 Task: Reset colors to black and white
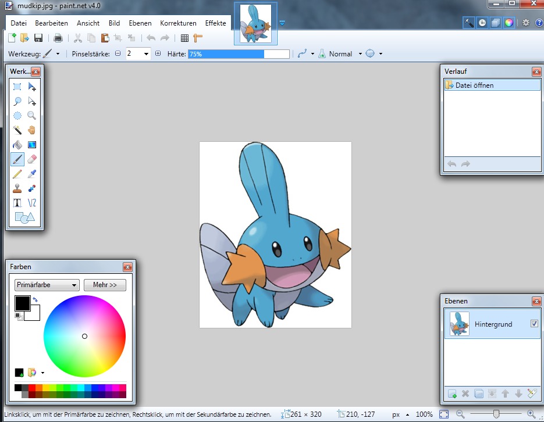[x=19, y=316]
